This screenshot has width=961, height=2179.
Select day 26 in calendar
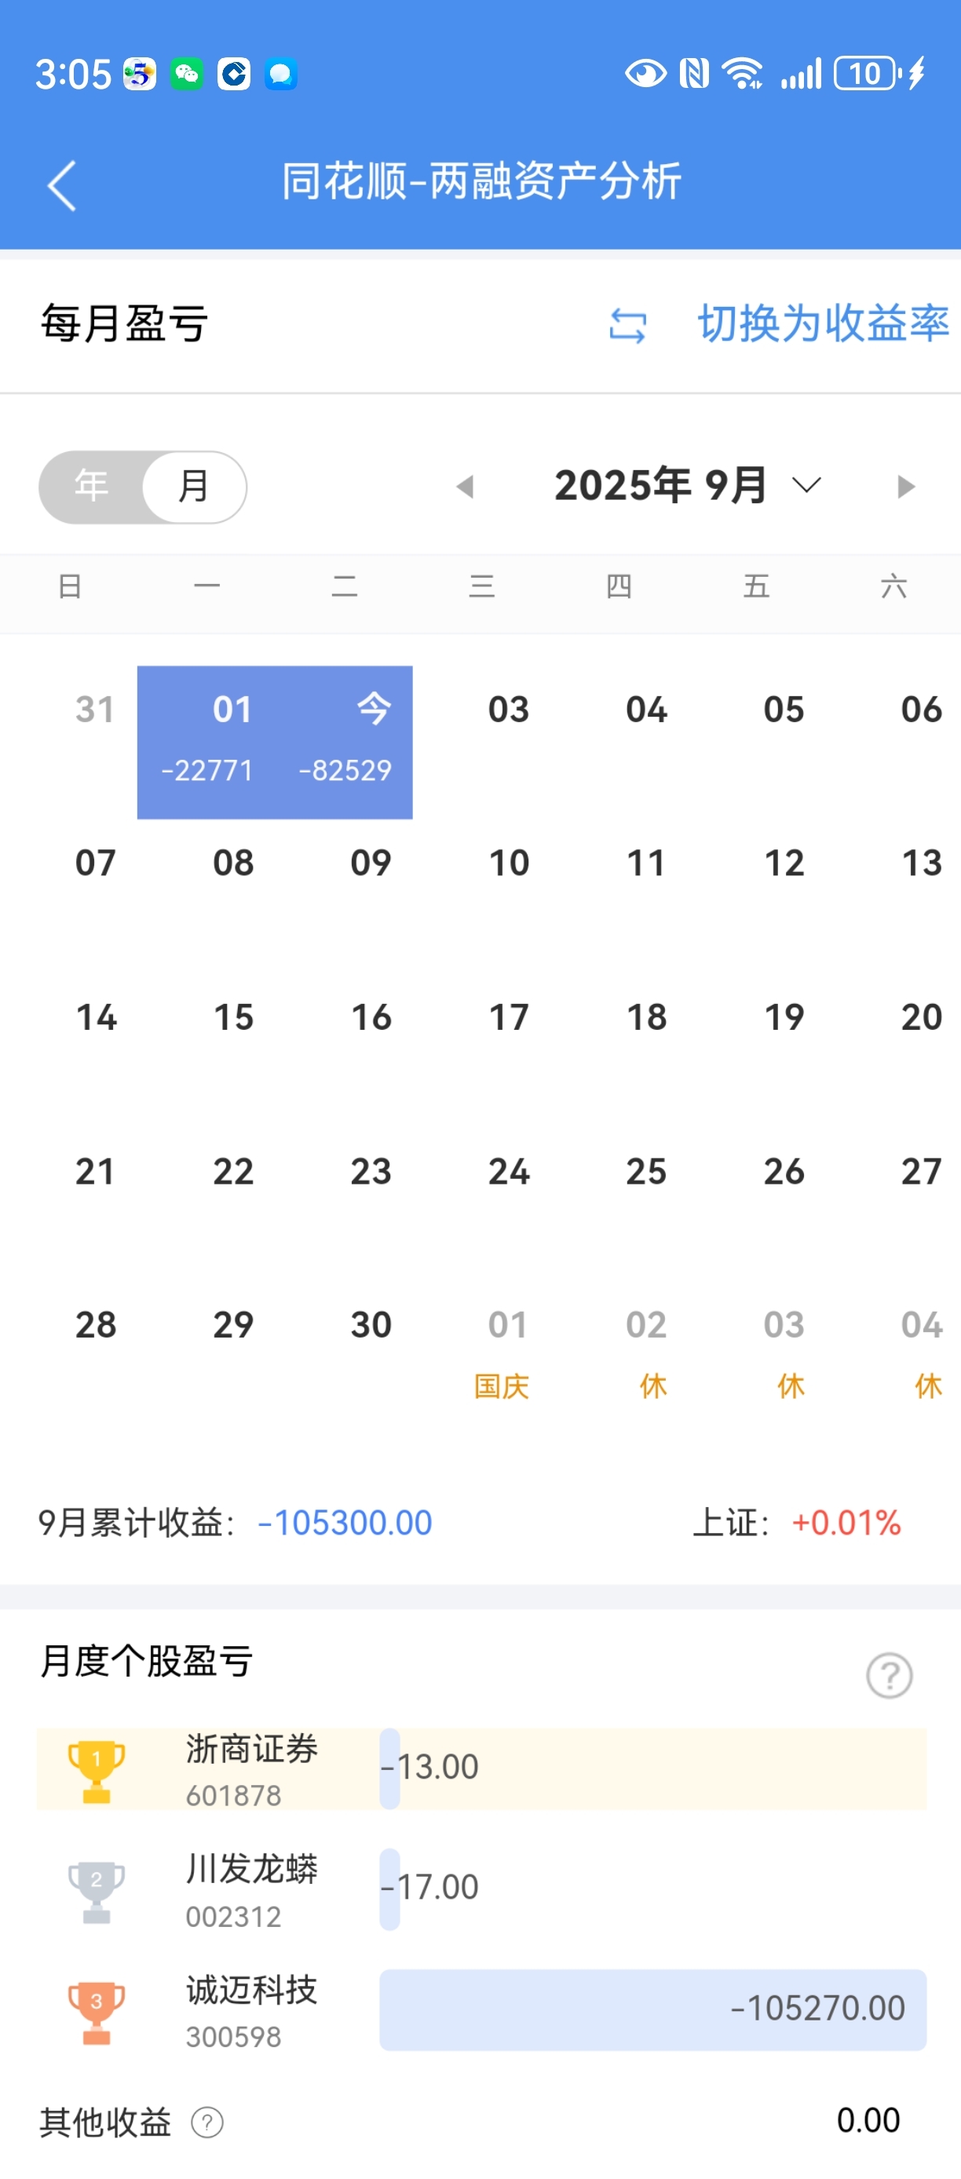point(784,1172)
